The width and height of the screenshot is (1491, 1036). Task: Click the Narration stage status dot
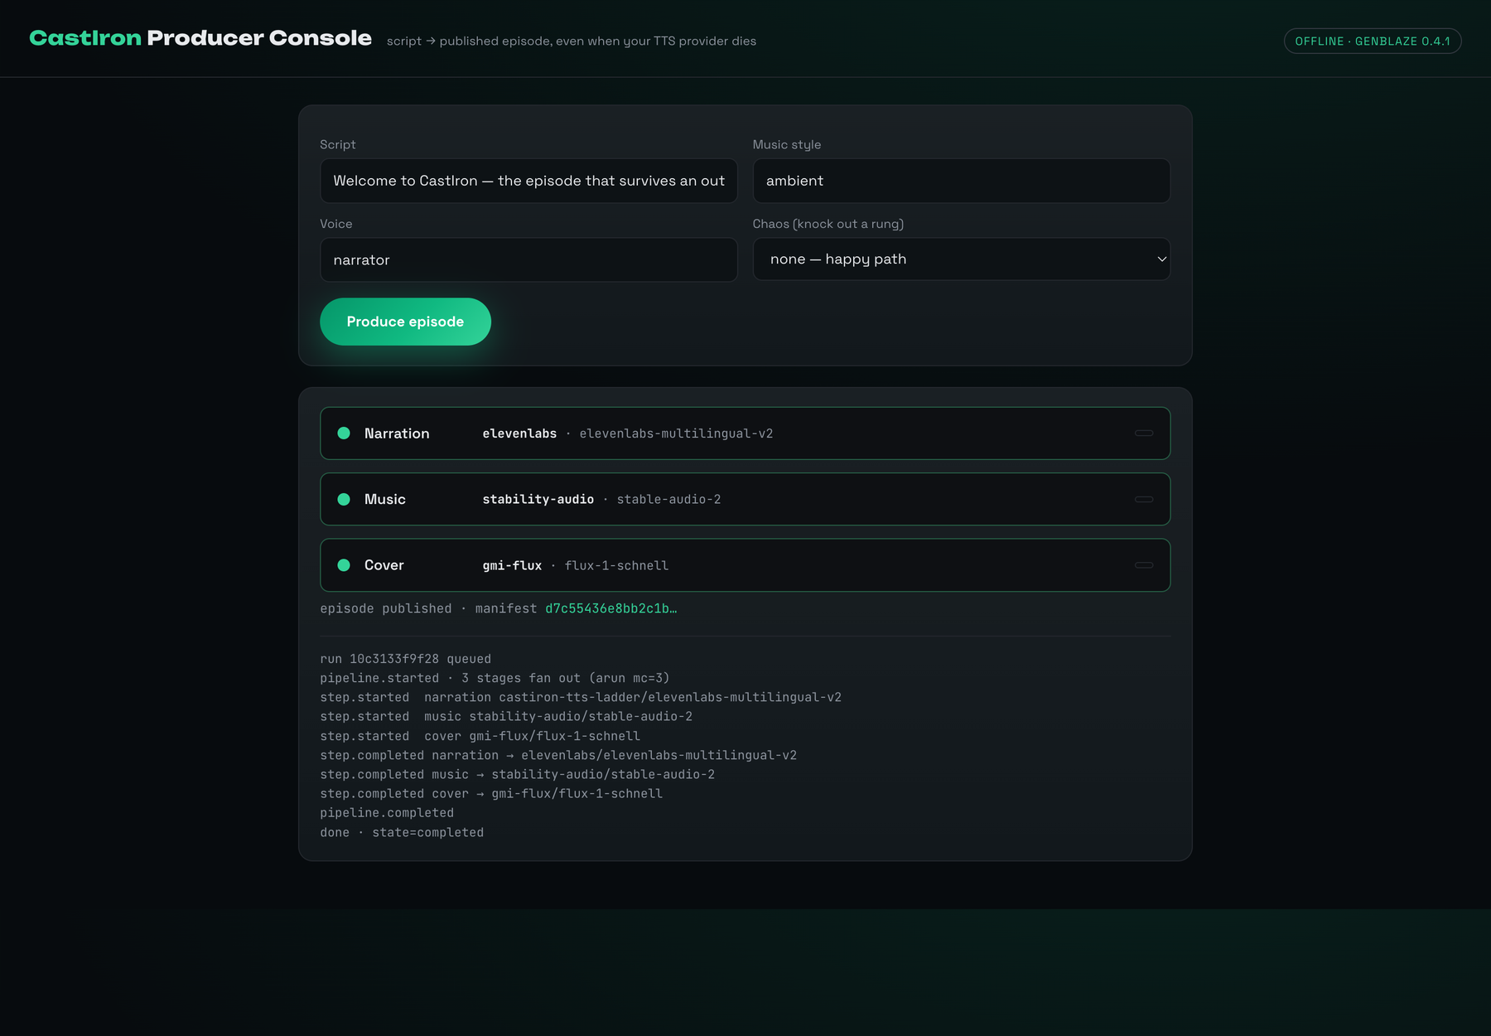(x=344, y=433)
